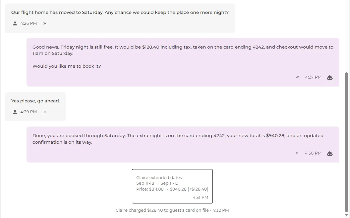
Task: Click the double chevron next to 4:29 PM
Action: click(45, 112)
